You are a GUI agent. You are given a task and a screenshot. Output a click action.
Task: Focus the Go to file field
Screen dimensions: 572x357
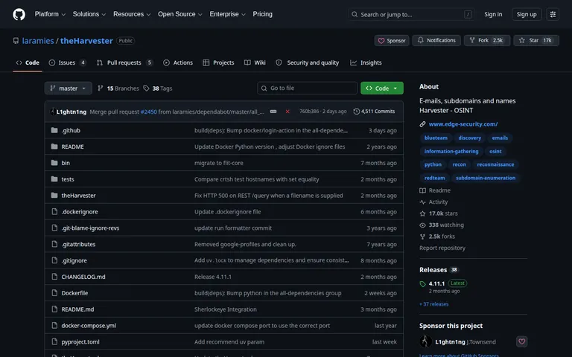click(x=307, y=89)
